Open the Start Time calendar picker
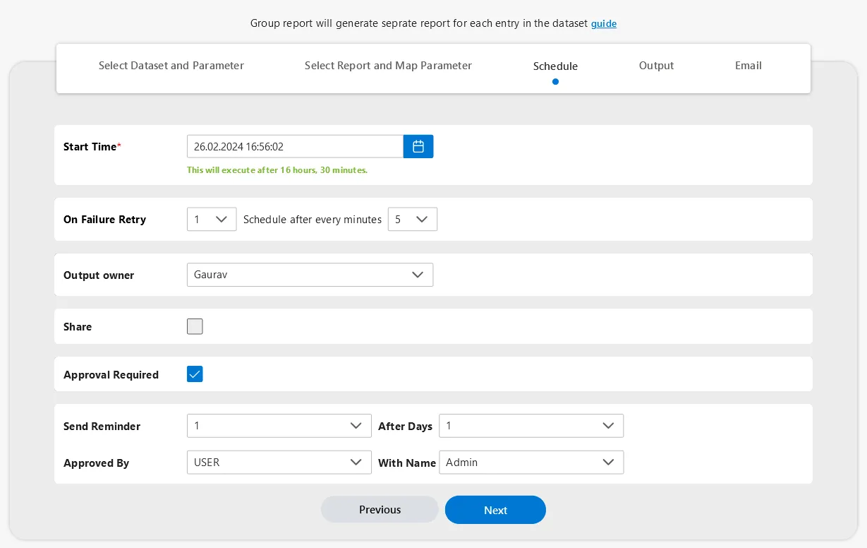Screen dimensions: 867x548 (x=418, y=146)
